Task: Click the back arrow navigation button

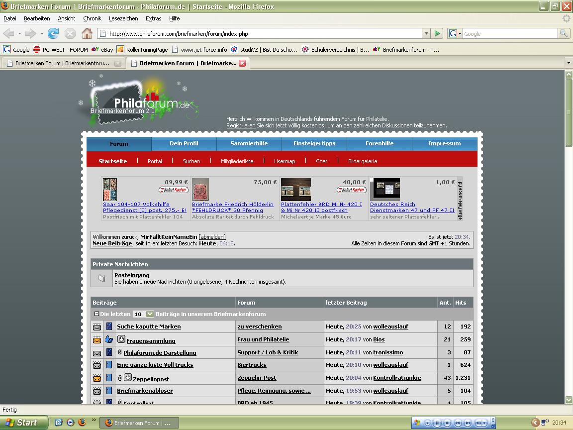Action: [9, 33]
